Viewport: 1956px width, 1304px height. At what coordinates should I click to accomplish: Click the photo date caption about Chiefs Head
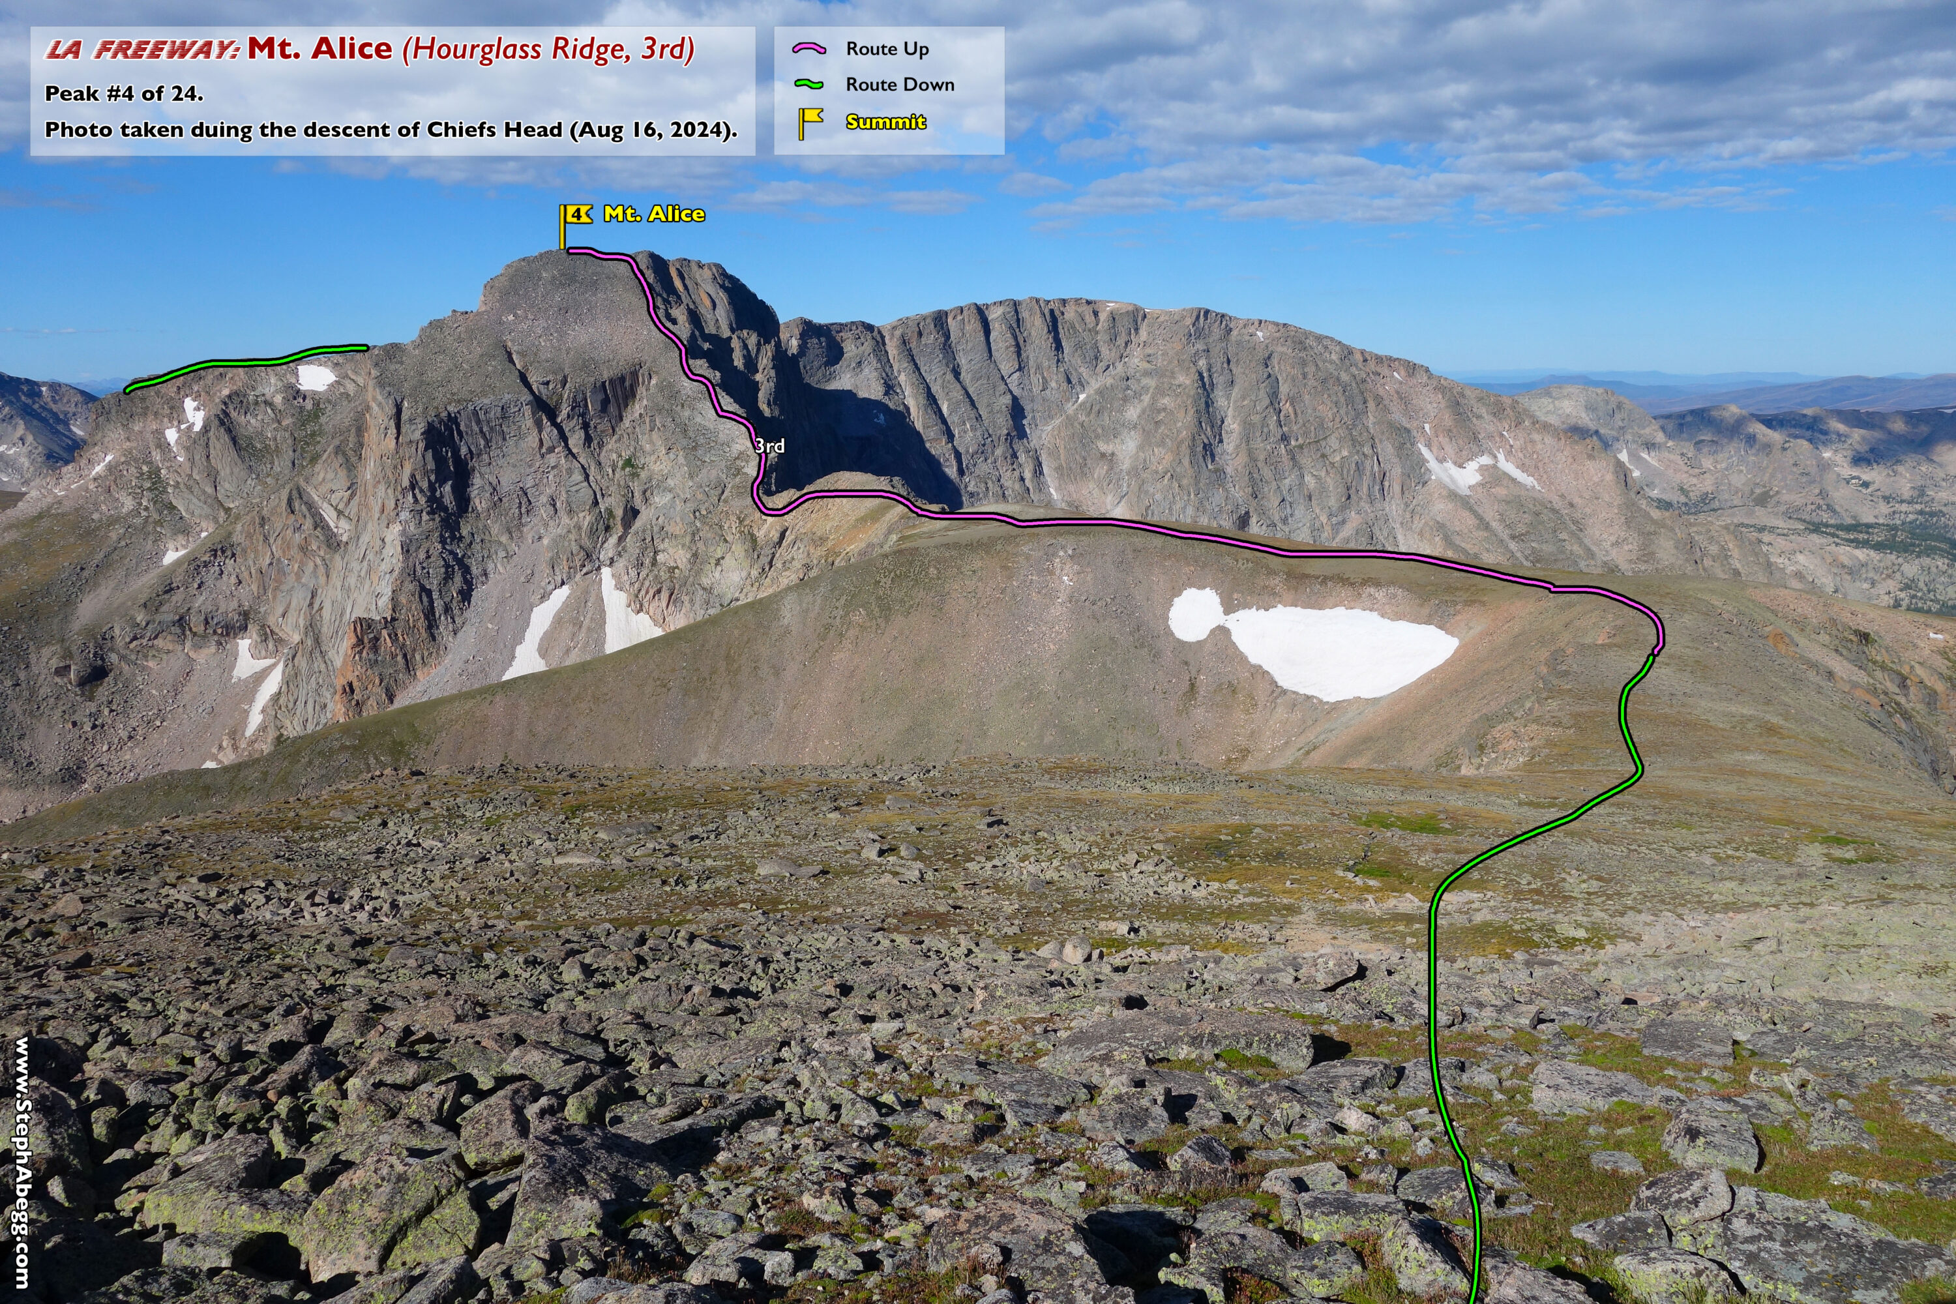pyautogui.click(x=391, y=130)
